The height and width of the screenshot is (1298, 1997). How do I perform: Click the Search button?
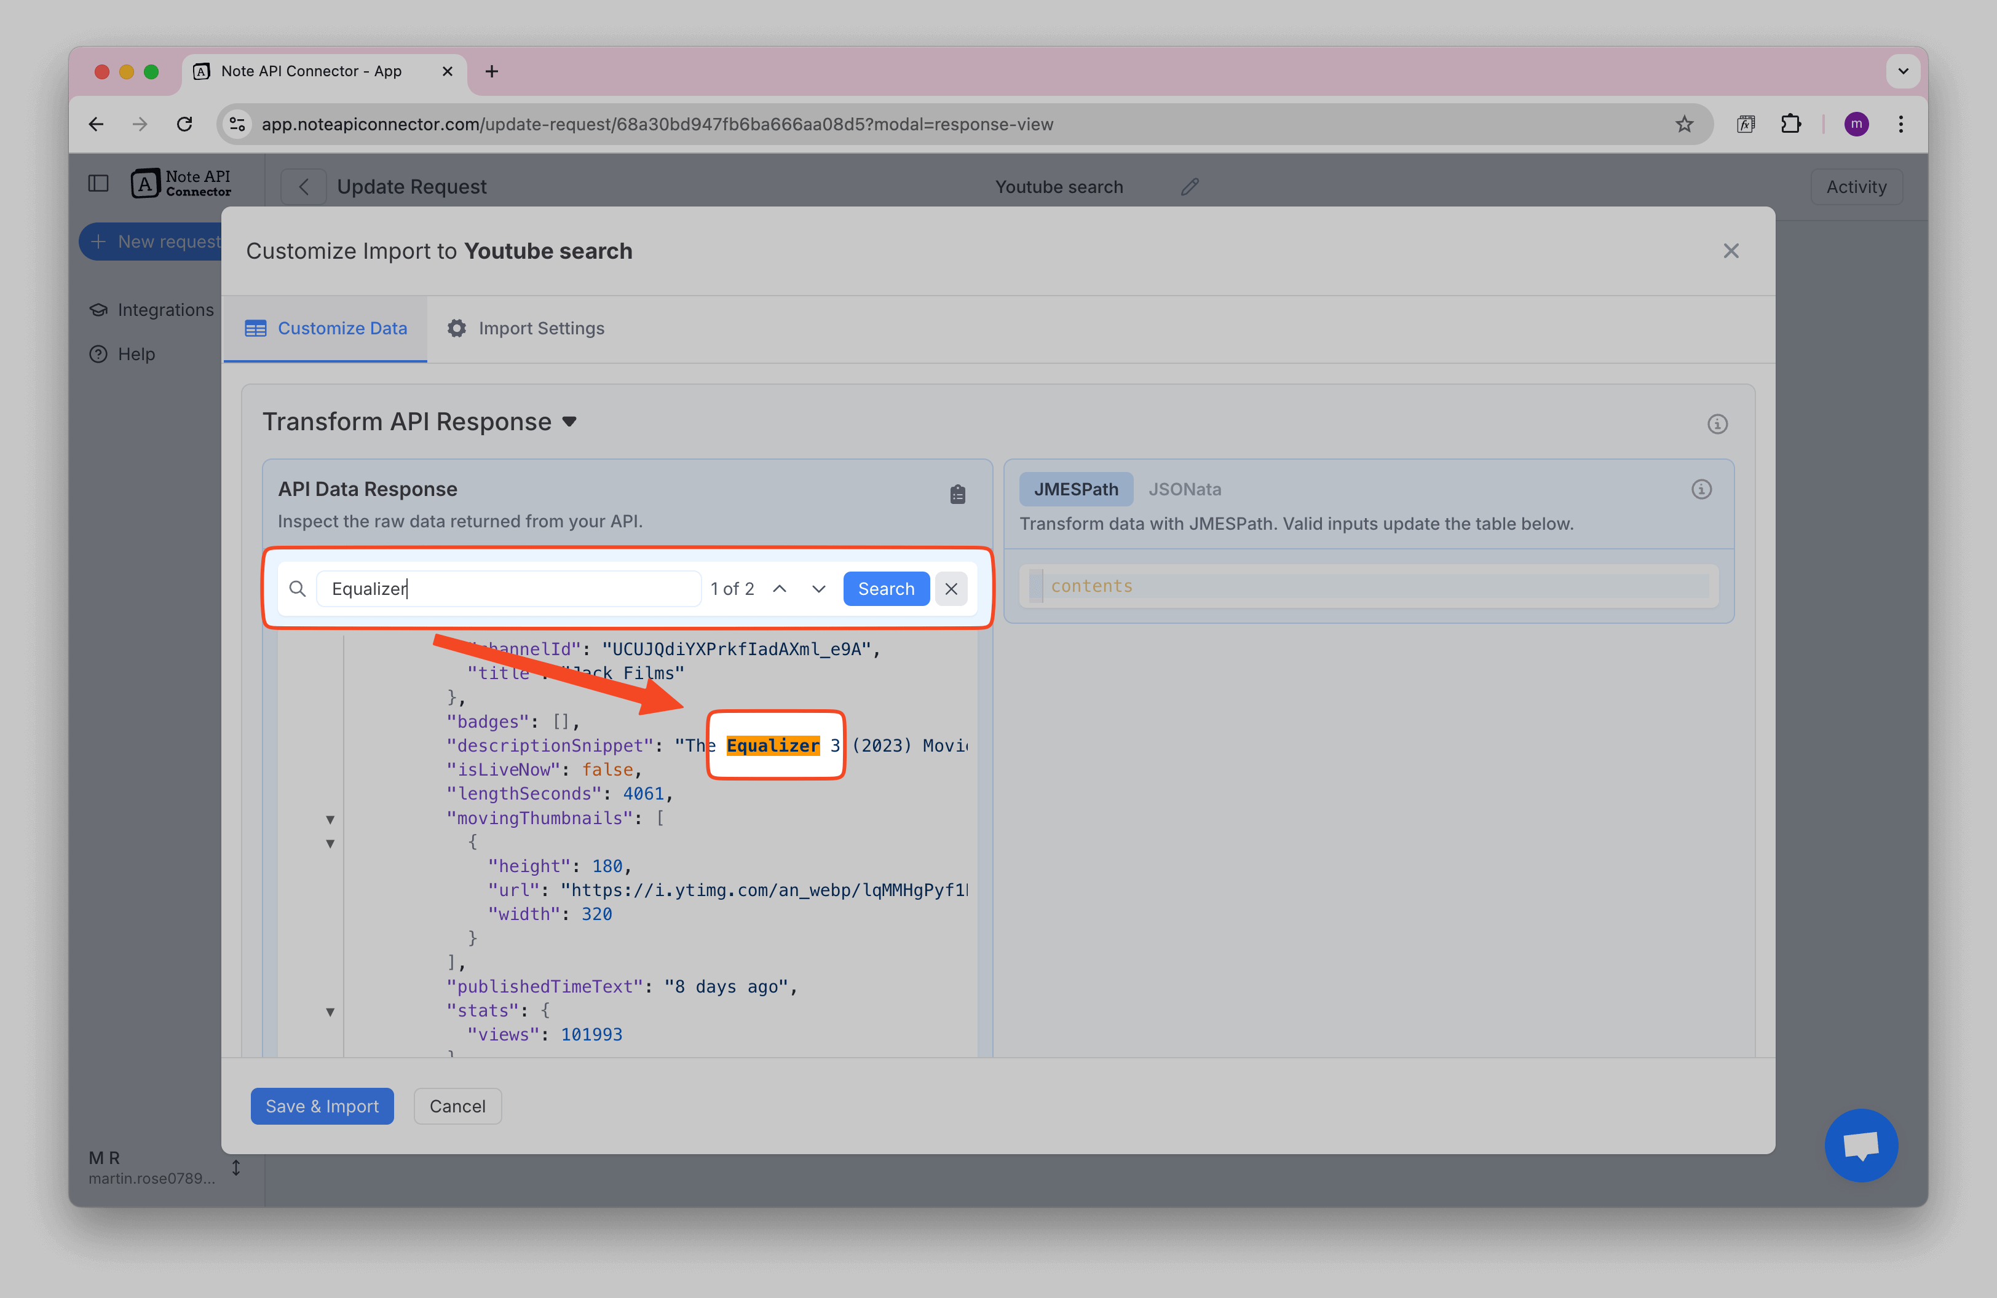click(x=886, y=588)
